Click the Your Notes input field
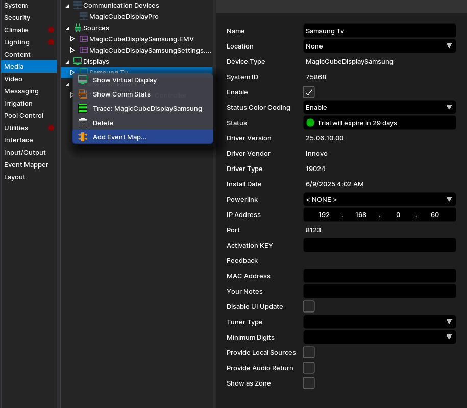Image resolution: width=467 pixels, height=408 pixels. click(x=379, y=291)
